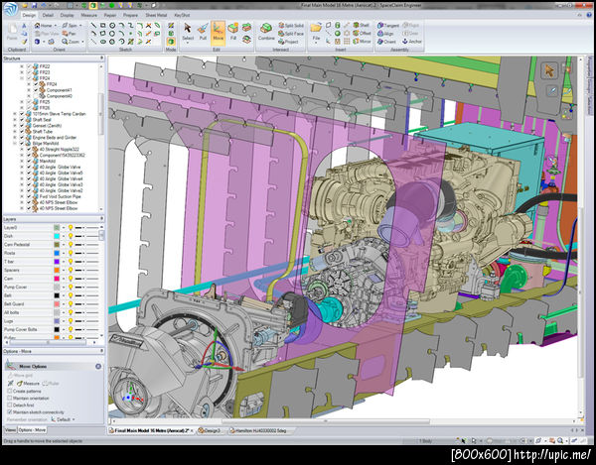Switch to the Measure ribbon tab
The width and height of the screenshot is (596, 465).
tap(89, 15)
